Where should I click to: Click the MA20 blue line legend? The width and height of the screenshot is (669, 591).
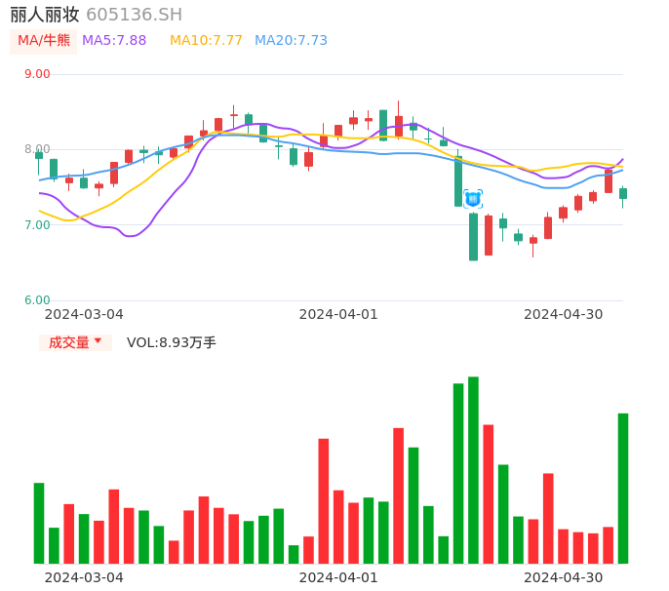pos(291,41)
